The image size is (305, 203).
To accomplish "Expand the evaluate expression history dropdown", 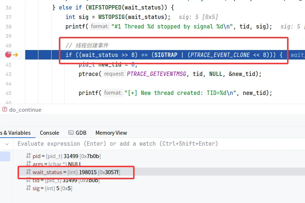I will pyautogui.click(x=7, y=144).
